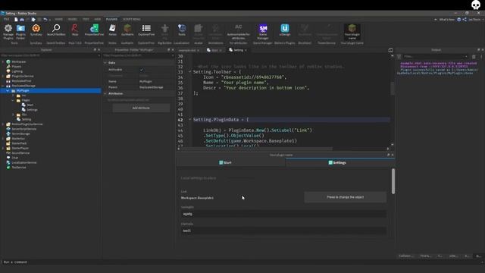Open the ExplorerFine list plugin

tap(146, 30)
